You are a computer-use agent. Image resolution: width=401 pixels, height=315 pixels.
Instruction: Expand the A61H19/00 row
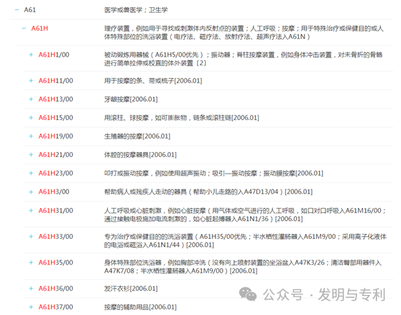(31, 136)
